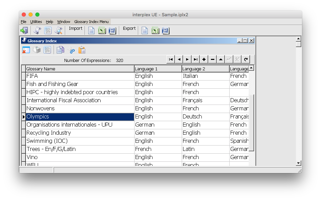321x200 pixels.
Task: Click the search magnifier toolbar icon
Action: (58, 30)
